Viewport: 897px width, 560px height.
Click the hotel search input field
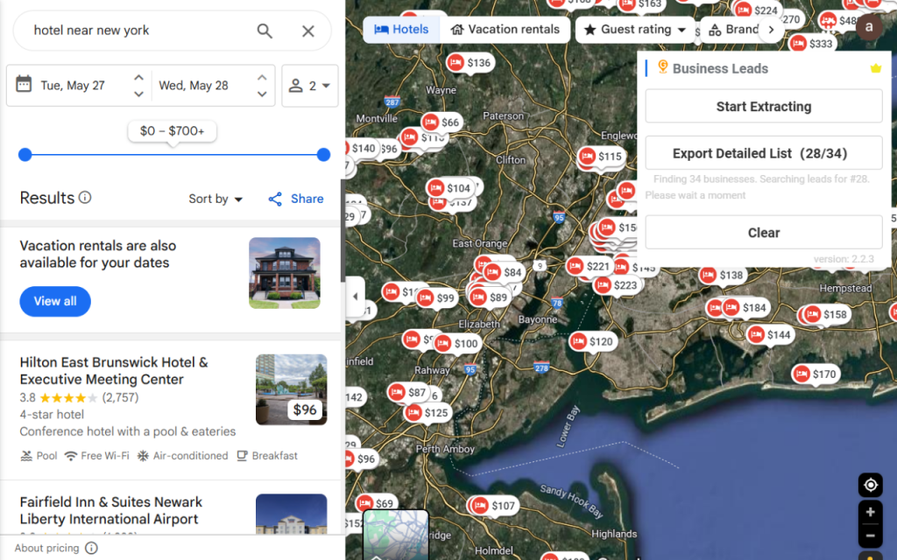(131, 30)
